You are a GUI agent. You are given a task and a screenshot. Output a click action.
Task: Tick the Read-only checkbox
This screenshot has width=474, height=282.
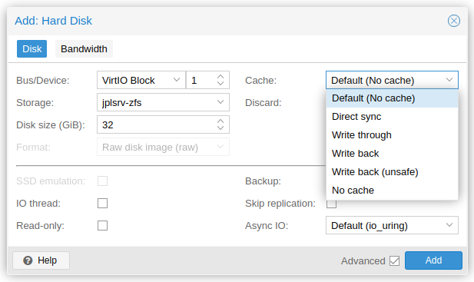coord(102,225)
